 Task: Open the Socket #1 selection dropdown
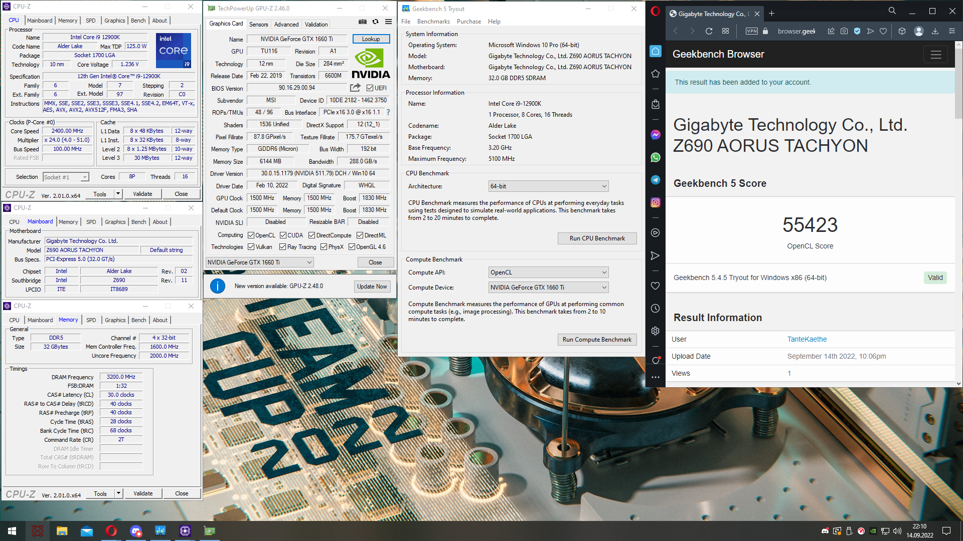coord(66,177)
